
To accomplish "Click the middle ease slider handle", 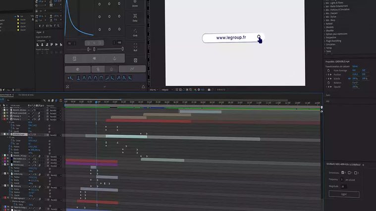I will [x=94, y=49].
